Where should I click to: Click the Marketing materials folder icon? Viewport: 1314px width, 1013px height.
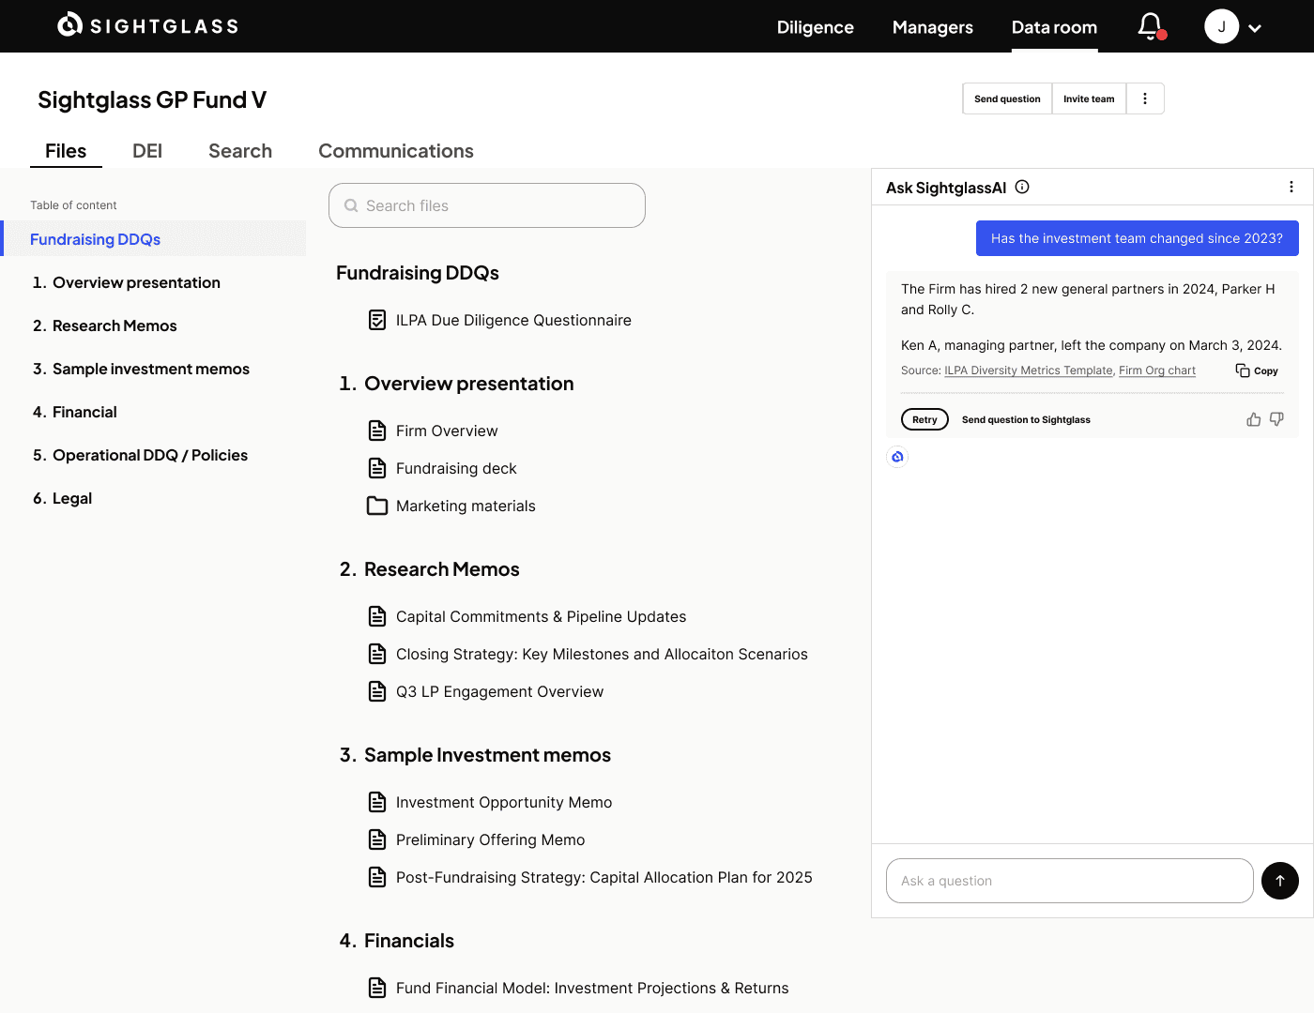pos(377,506)
